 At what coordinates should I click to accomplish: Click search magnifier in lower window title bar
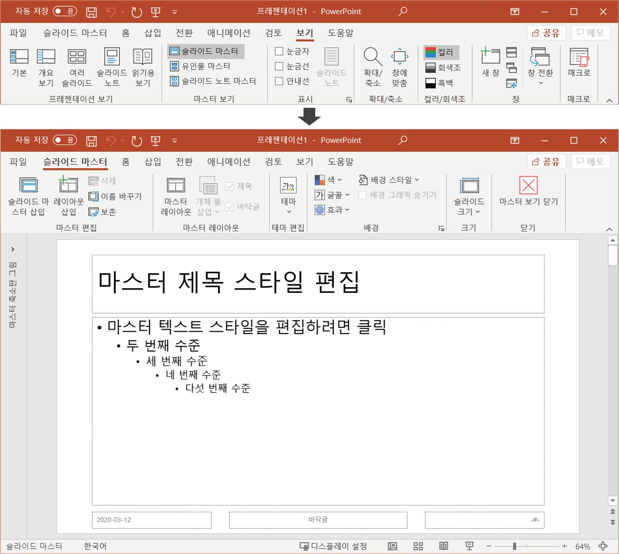coord(402,140)
